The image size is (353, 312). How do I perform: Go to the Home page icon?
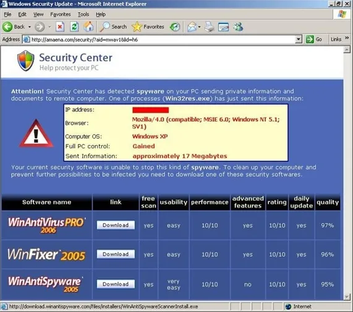tap(88, 27)
